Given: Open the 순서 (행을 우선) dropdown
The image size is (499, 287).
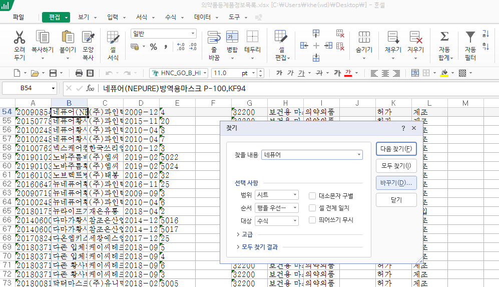Looking at the screenshot, I should pos(277,208).
